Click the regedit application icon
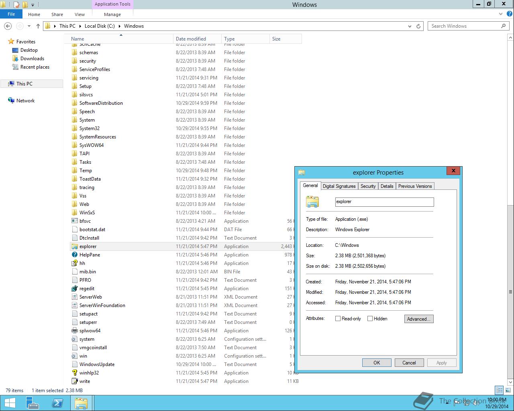This screenshot has width=514, height=411. click(x=74, y=289)
